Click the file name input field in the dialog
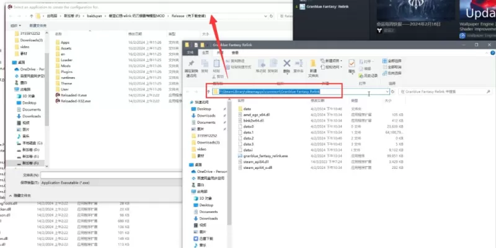This screenshot has width=496, height=248. point(112,175)
